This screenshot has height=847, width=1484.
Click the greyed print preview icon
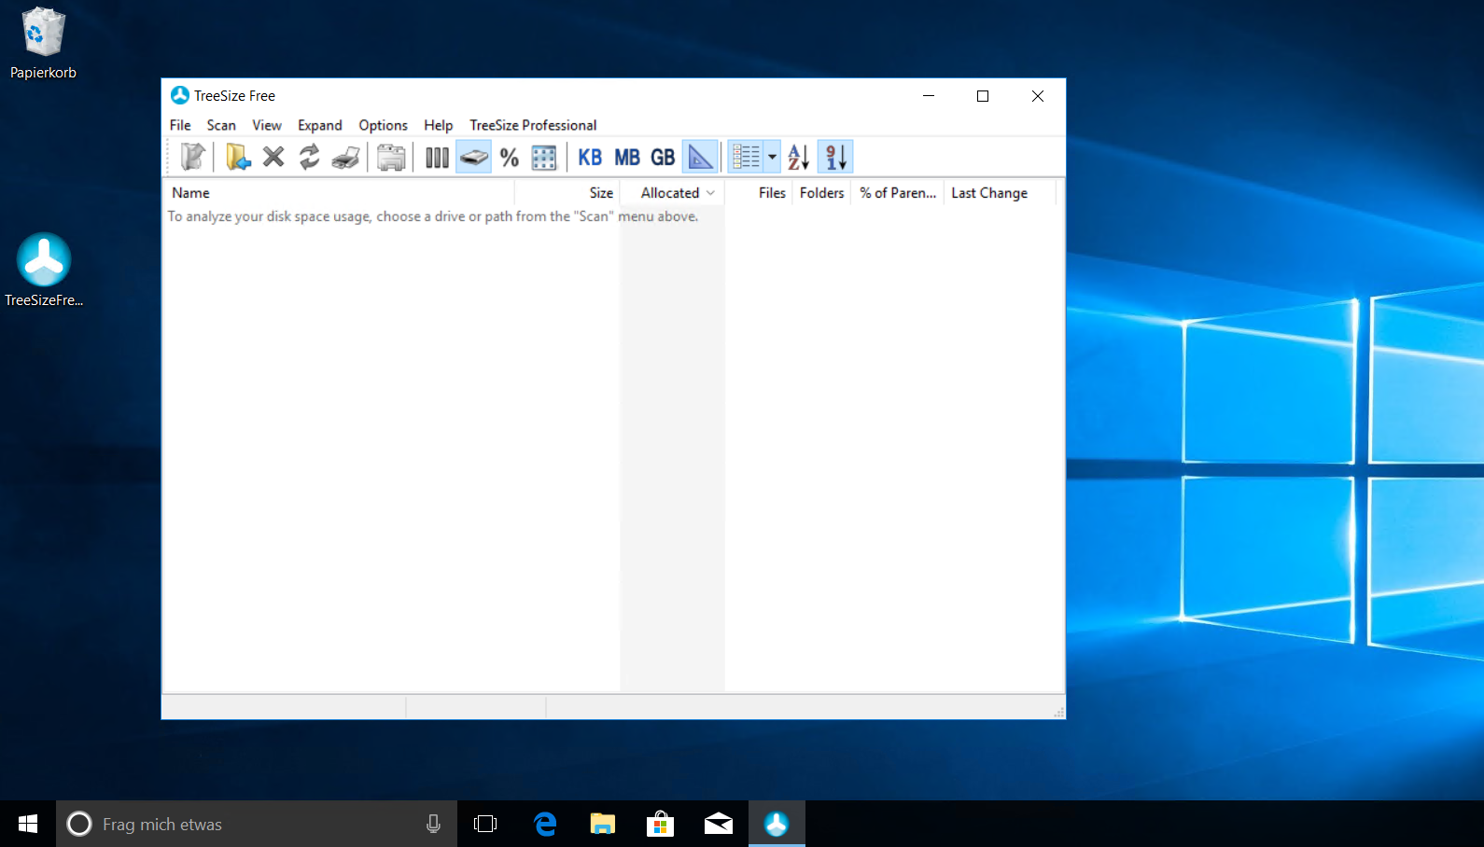tap(391, 157)
